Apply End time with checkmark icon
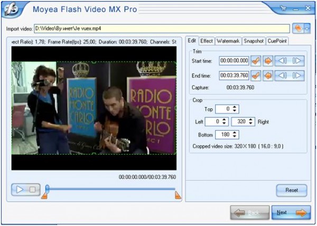Image resolution: width=317 pixels, height=226 pixels. pyautogui.click(x=256, y=76)
